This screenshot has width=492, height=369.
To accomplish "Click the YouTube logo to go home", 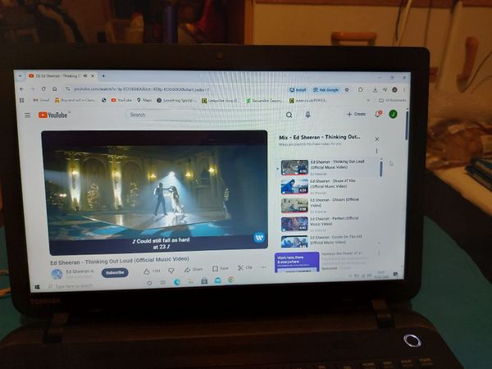I will [54, 115].
